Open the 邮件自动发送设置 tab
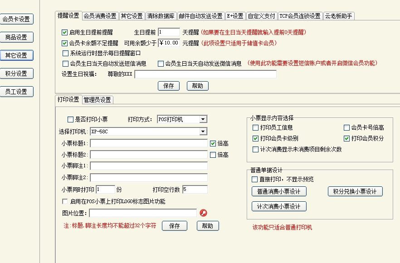 (200, 16)
